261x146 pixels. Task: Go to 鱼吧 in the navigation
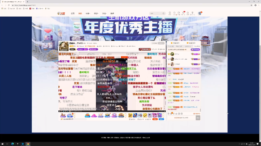[x=112, y=13]
